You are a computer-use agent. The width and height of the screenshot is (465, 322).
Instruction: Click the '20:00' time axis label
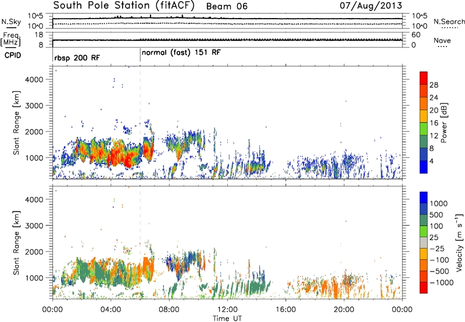[344, 310]
